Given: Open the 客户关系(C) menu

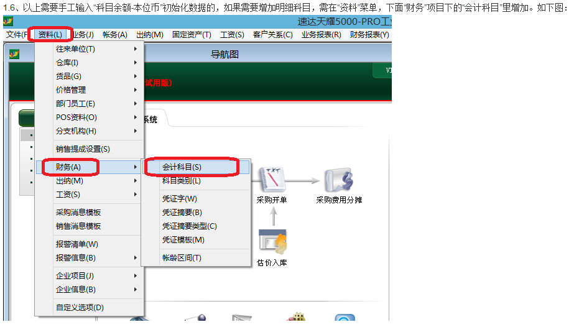Looking at the screenshot, I should [273, 35].
